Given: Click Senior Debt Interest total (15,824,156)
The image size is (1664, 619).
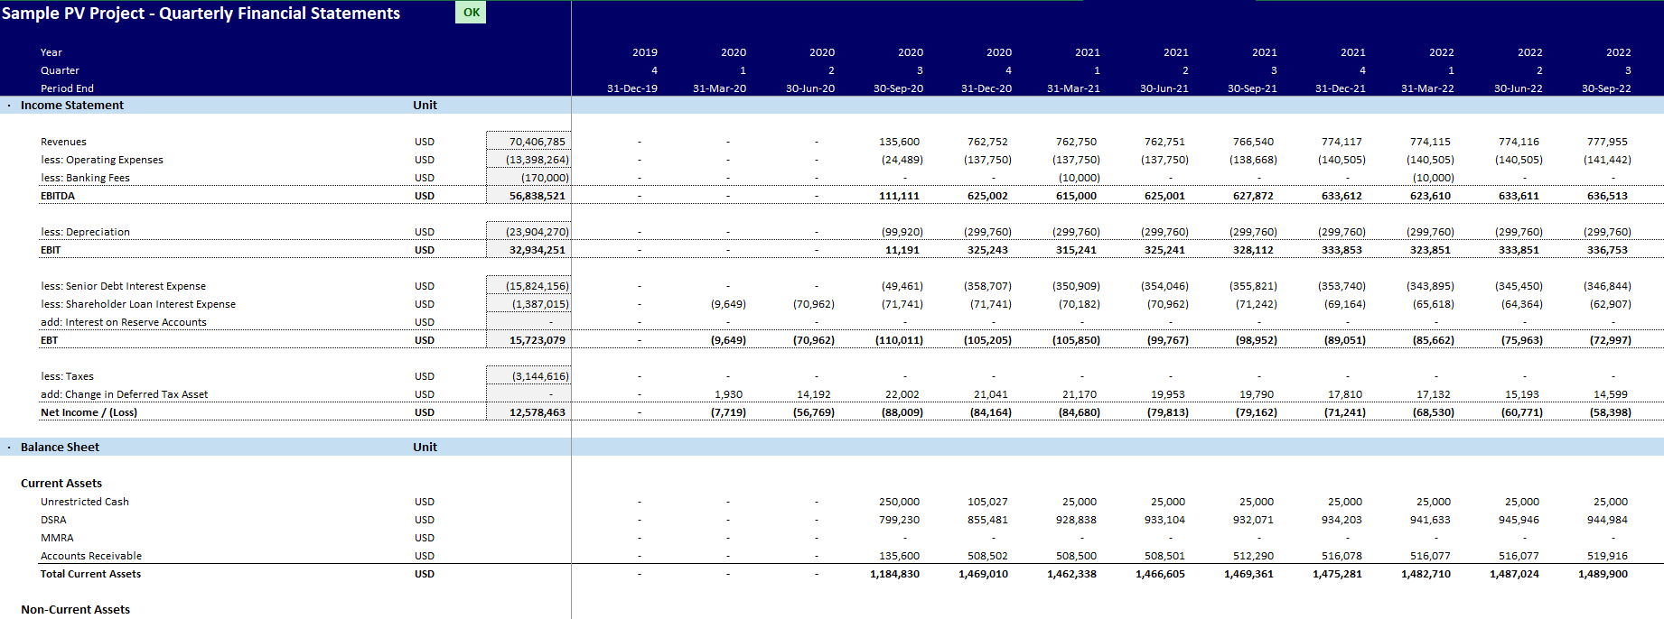Looking at the screenshot, I should pos(528,286).
